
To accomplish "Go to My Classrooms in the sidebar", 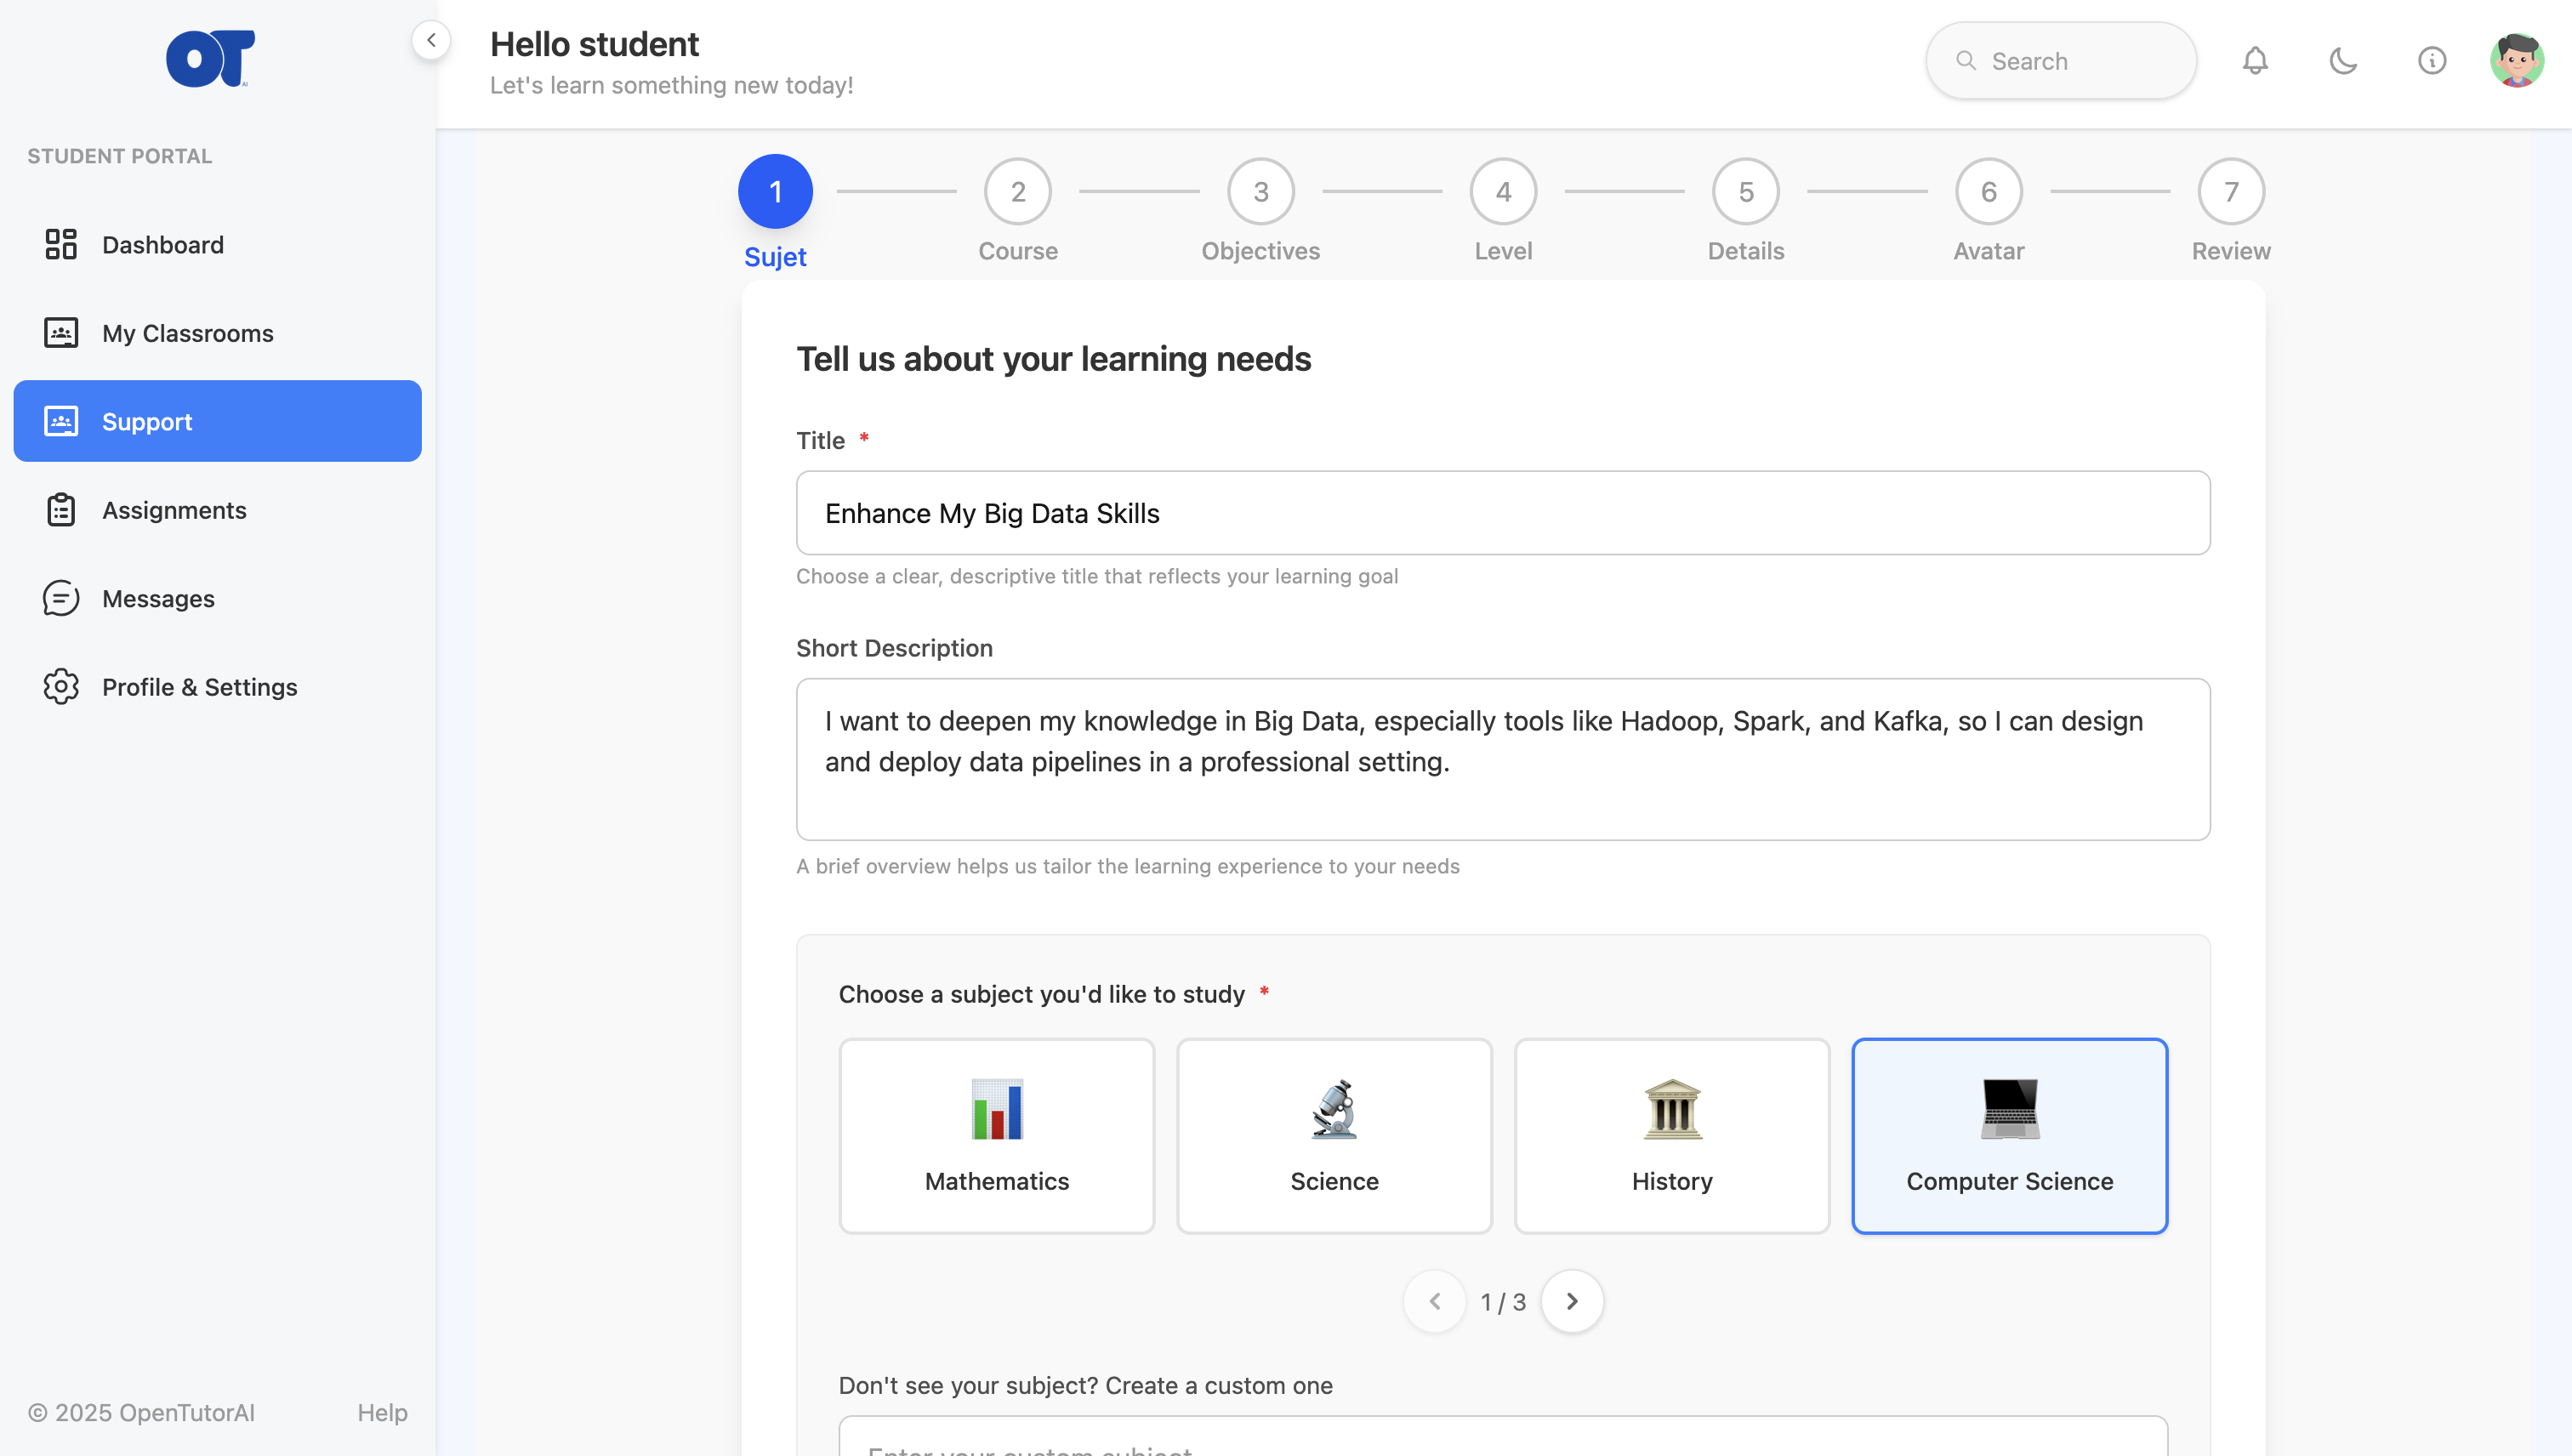I will (187, 333).
